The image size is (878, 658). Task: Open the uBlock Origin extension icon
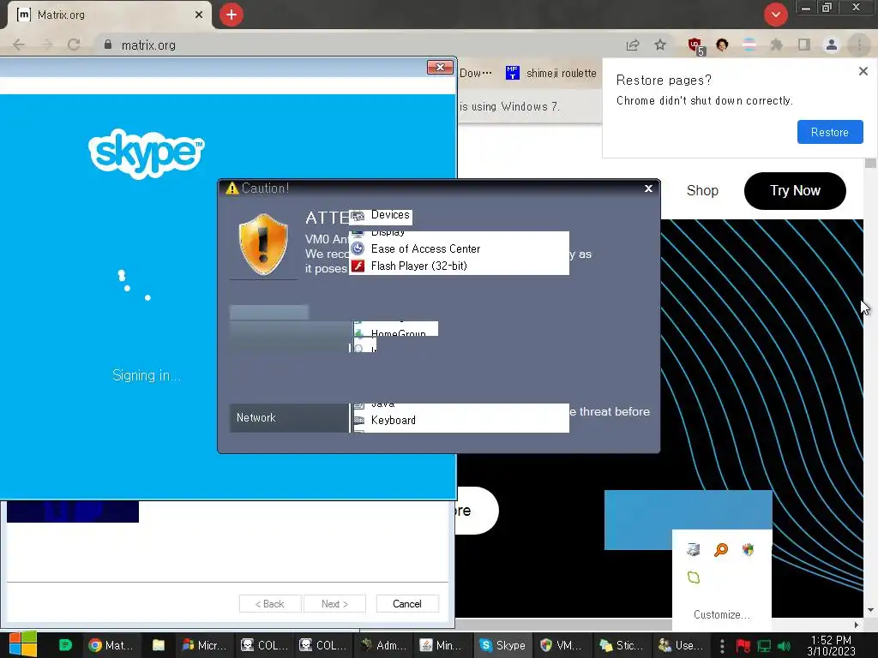click(696, 46)
